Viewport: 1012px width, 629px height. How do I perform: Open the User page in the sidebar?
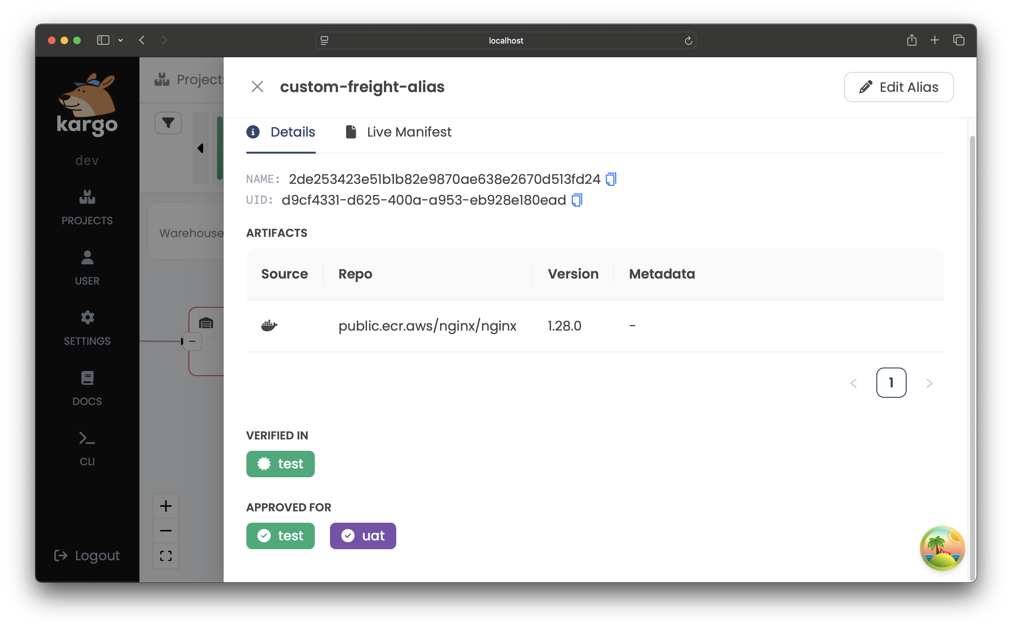[x=87, y=267]
